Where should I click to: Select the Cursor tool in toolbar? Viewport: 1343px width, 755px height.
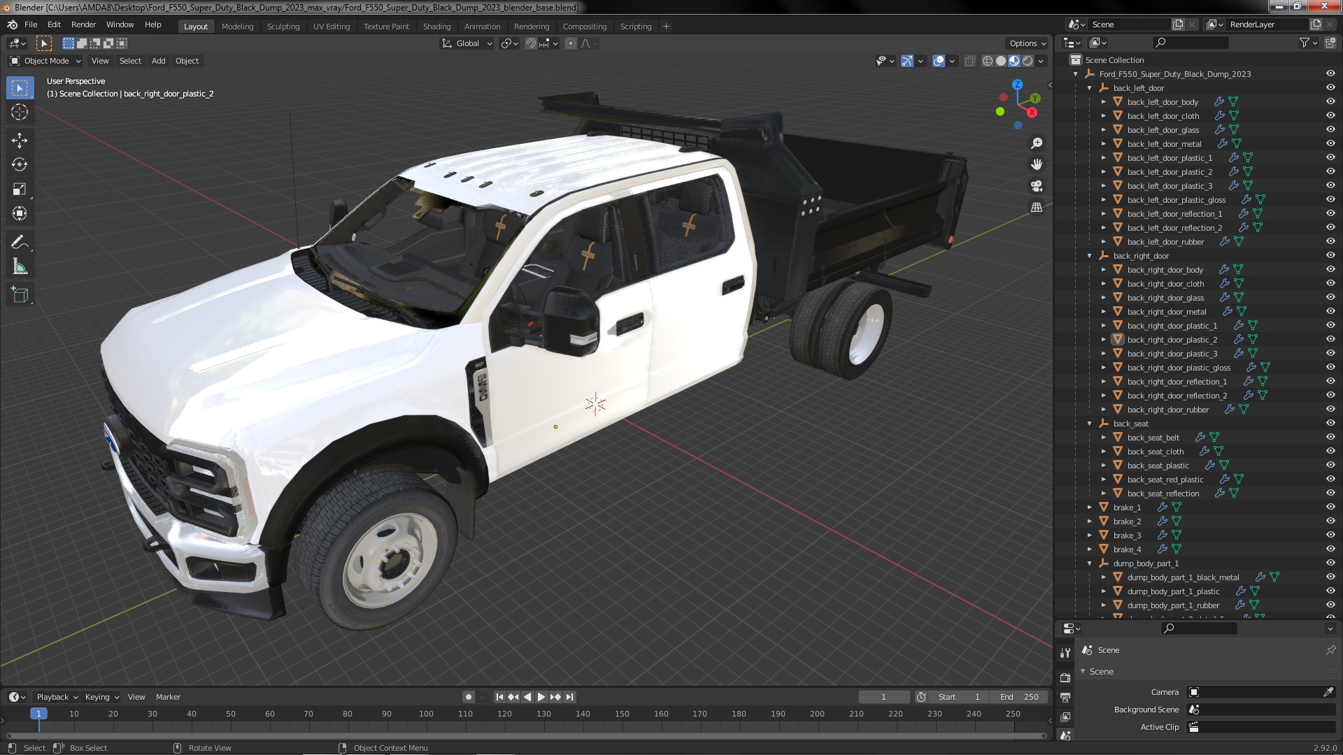point(20,112)
